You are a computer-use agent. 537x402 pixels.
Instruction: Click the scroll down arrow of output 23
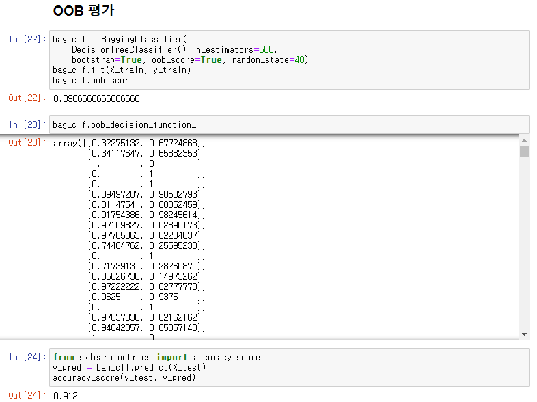pos(524,334)
